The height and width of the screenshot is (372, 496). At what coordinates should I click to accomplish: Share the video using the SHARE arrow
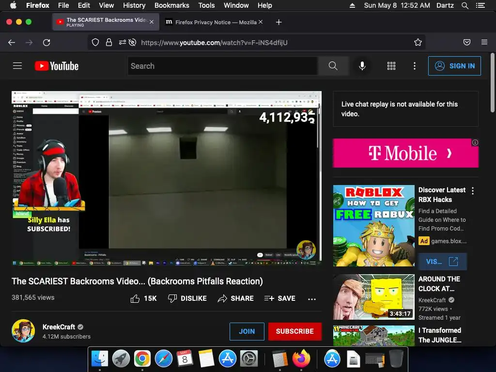click(236, 298)
